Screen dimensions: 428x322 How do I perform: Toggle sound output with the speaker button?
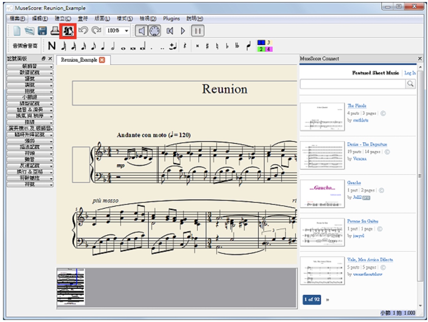pos(142,31)
